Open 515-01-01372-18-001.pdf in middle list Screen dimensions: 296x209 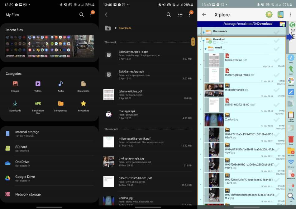click(148, 182)
